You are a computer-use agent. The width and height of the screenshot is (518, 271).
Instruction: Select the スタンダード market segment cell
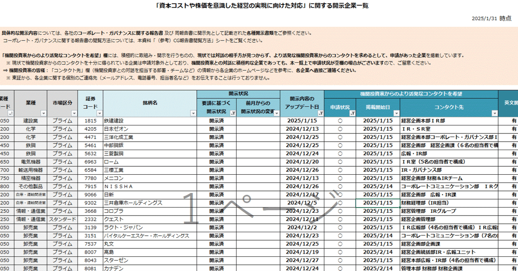[62, 219]
